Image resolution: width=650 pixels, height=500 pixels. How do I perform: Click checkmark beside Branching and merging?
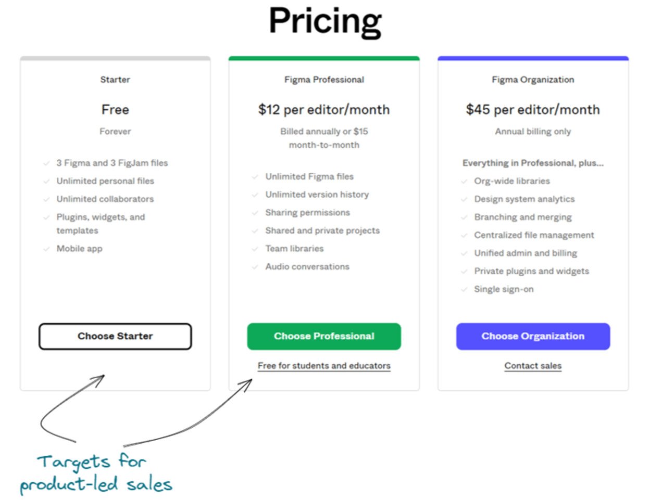464,217
